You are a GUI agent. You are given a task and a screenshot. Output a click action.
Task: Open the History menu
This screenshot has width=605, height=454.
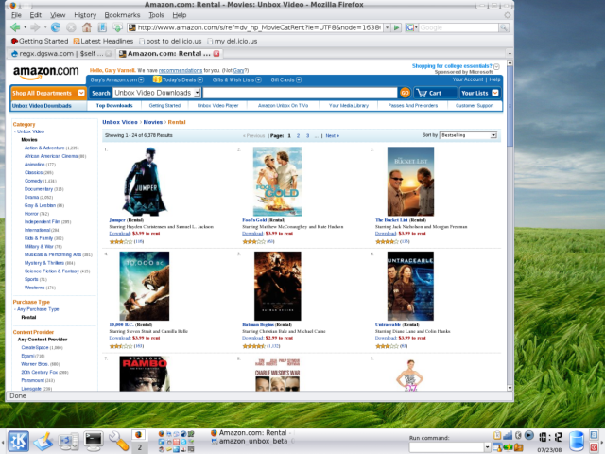[85, 15]
